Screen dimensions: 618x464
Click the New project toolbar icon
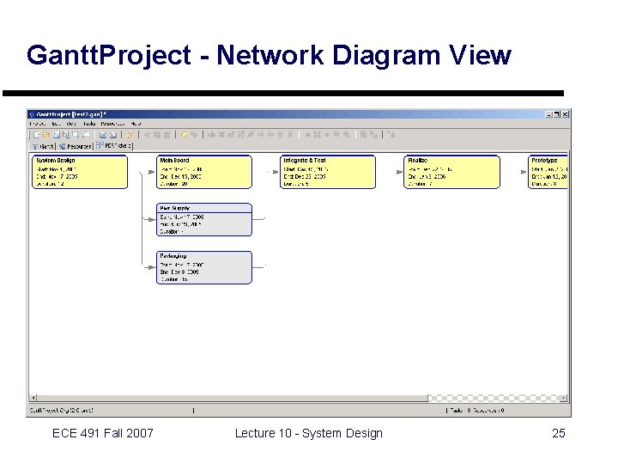(x=36, y=135)
